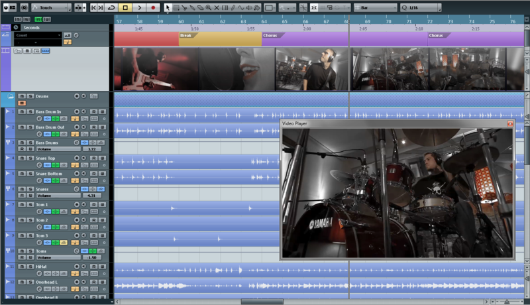530x305 pixels.
Task: Select the Glue tool
Action: click(x=192, y=7)
